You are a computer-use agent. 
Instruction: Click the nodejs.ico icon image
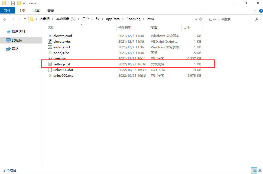coord(50,53)
